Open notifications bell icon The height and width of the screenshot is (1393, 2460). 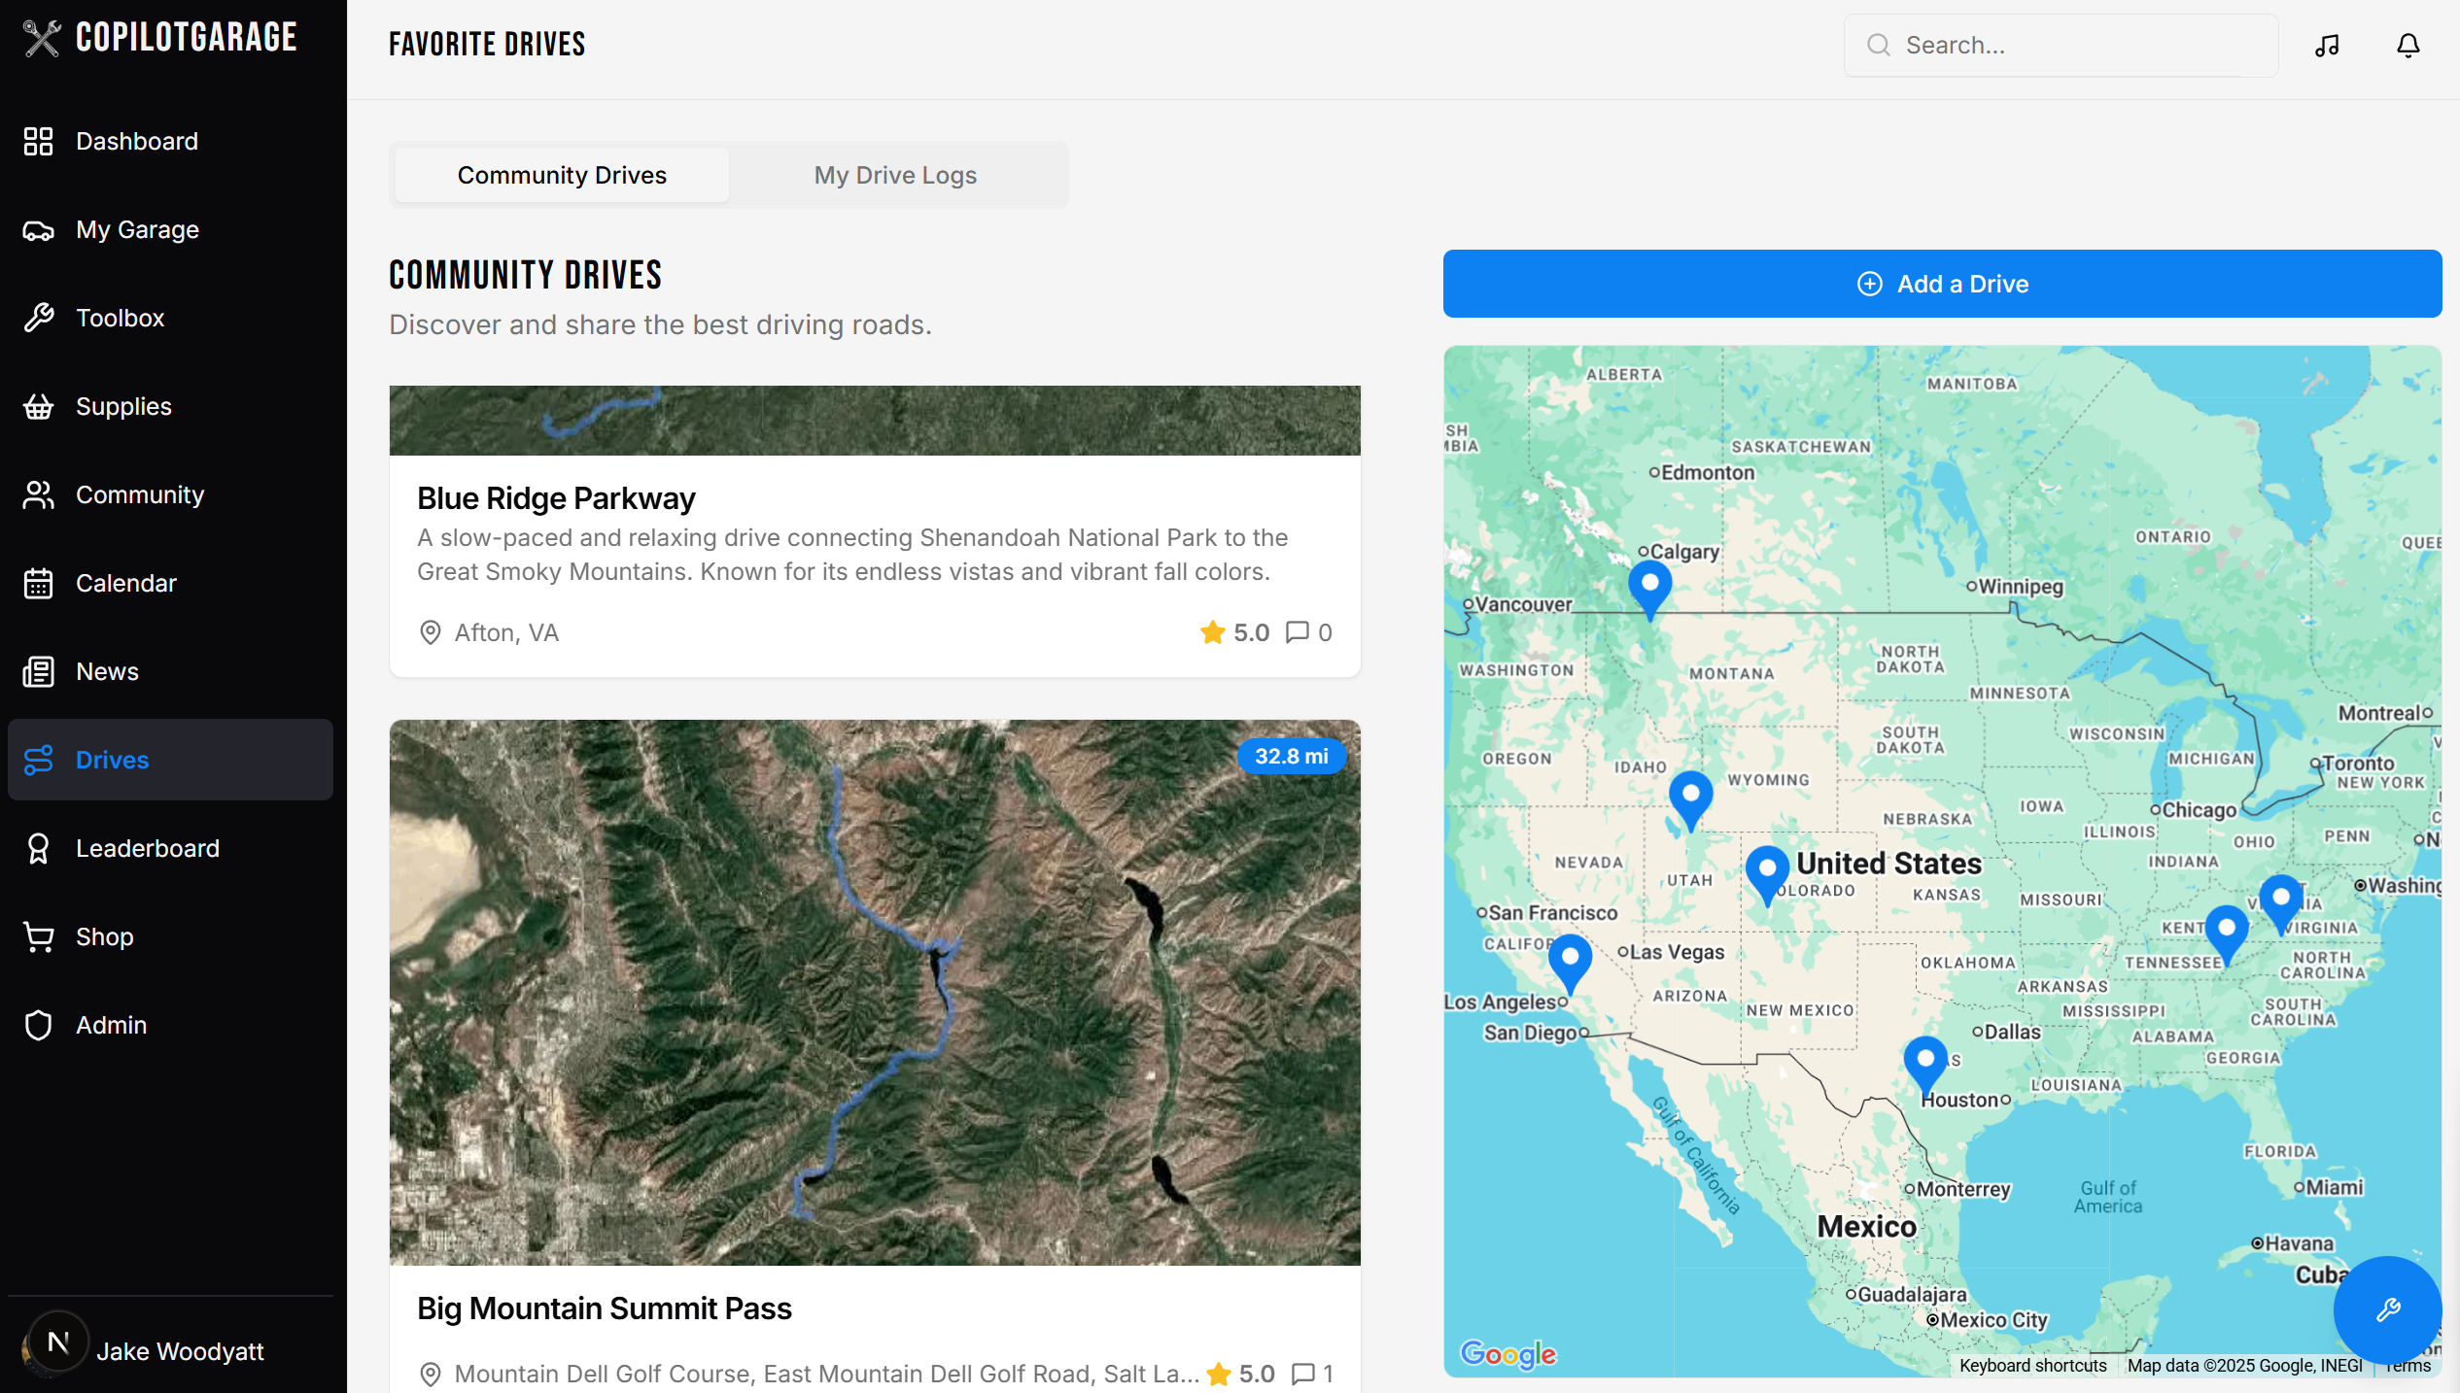2408,46
